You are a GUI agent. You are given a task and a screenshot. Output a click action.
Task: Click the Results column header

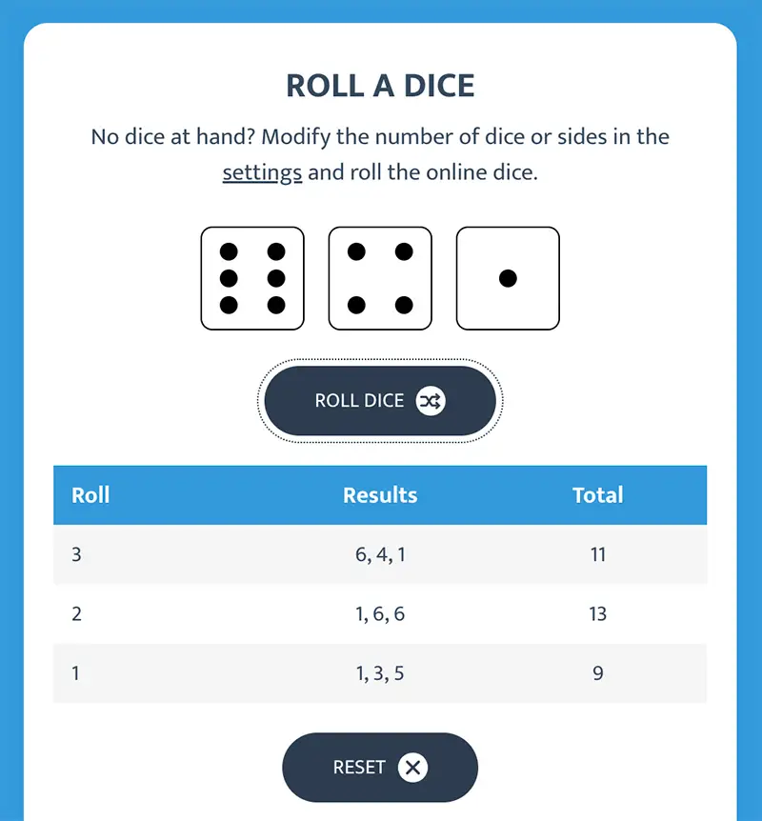pos(380,495)
